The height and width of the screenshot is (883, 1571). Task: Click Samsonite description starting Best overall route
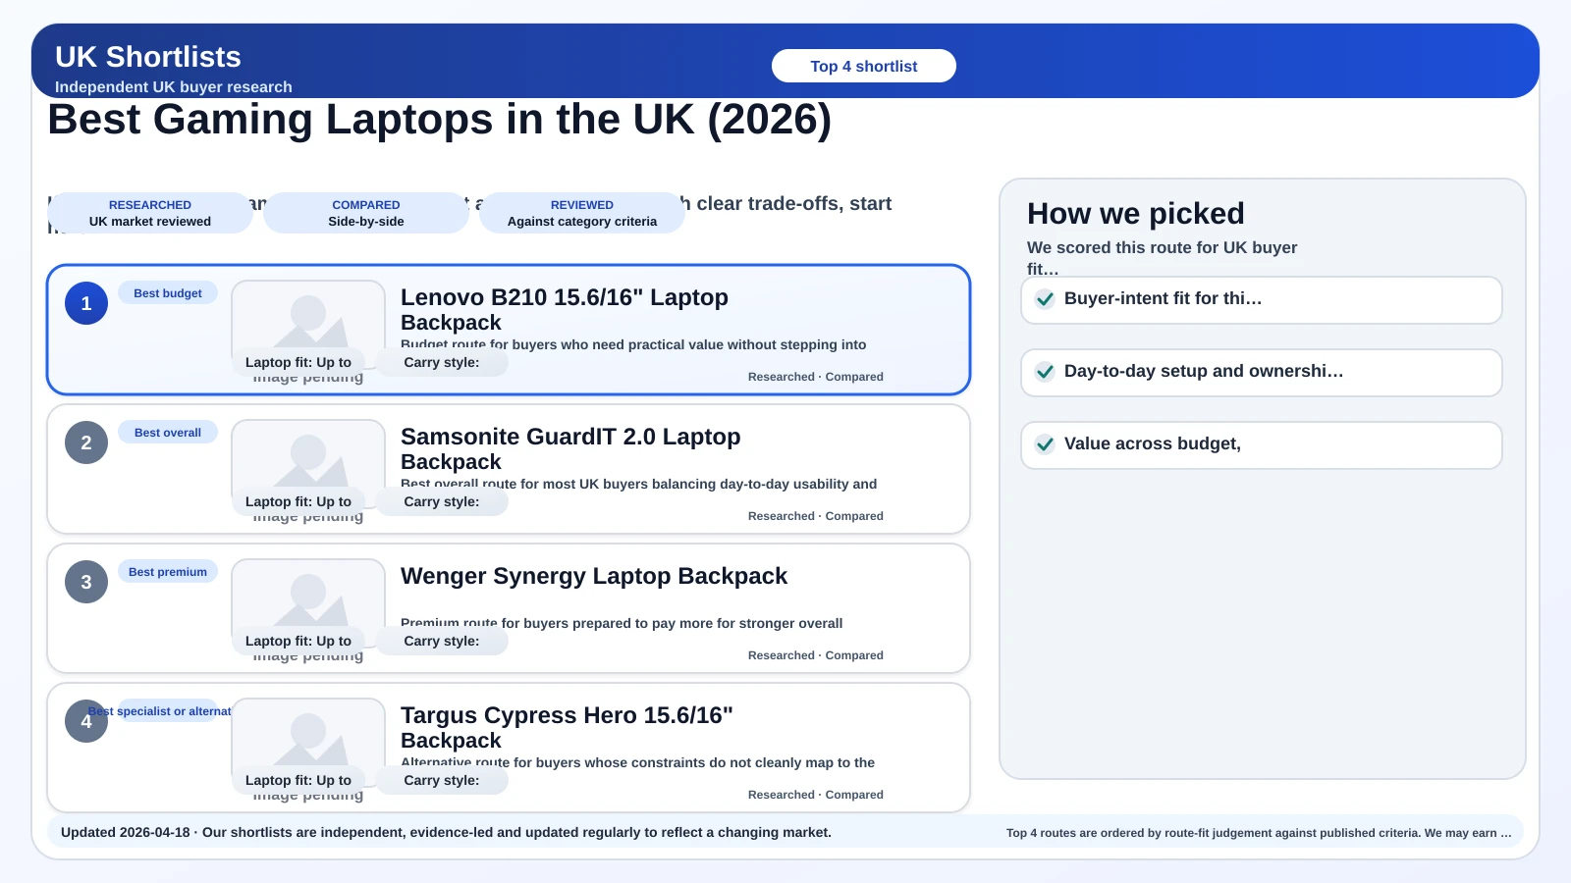[638, 484]
